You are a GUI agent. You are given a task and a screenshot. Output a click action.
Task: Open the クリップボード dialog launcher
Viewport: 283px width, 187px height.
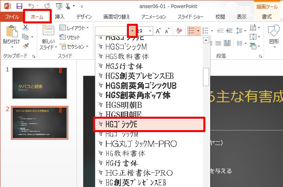[x=34, y=57]
